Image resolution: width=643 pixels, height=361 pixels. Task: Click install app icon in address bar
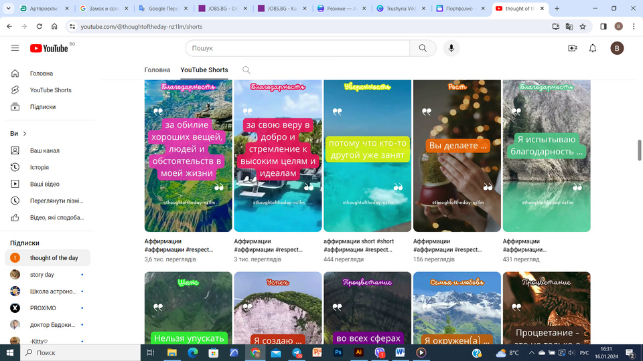[556, 27]
